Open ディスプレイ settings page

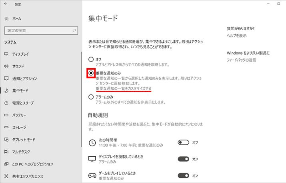coord(20,54)
